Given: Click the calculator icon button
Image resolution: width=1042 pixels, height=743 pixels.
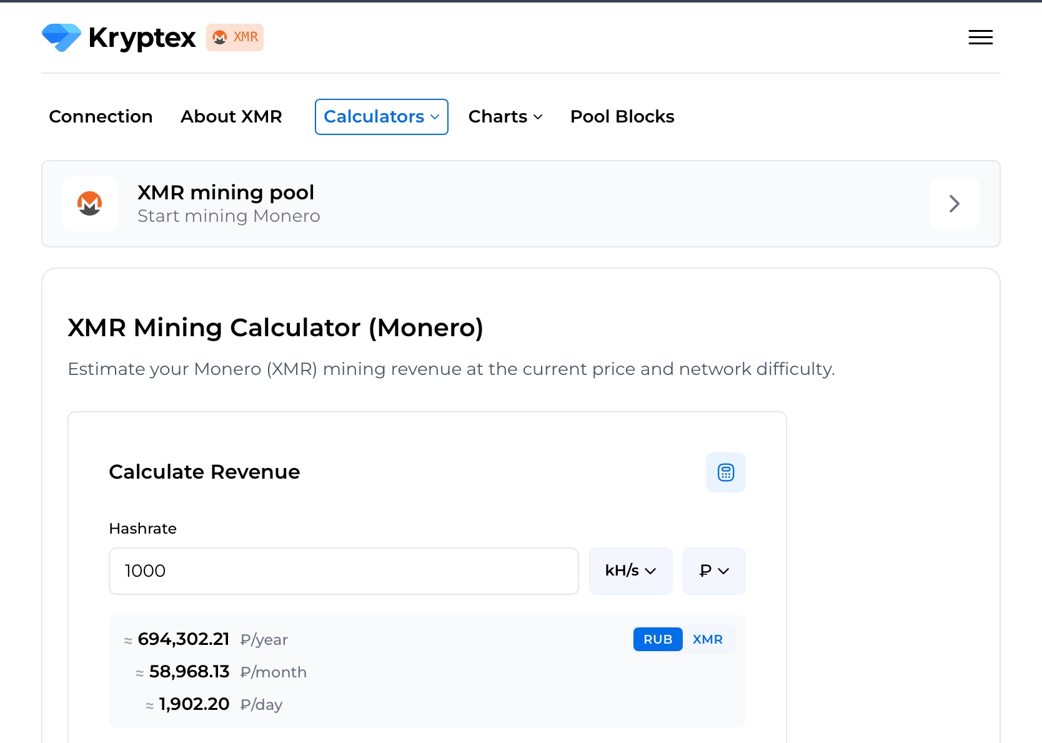Looking at the screenshot, I should 725,472.
